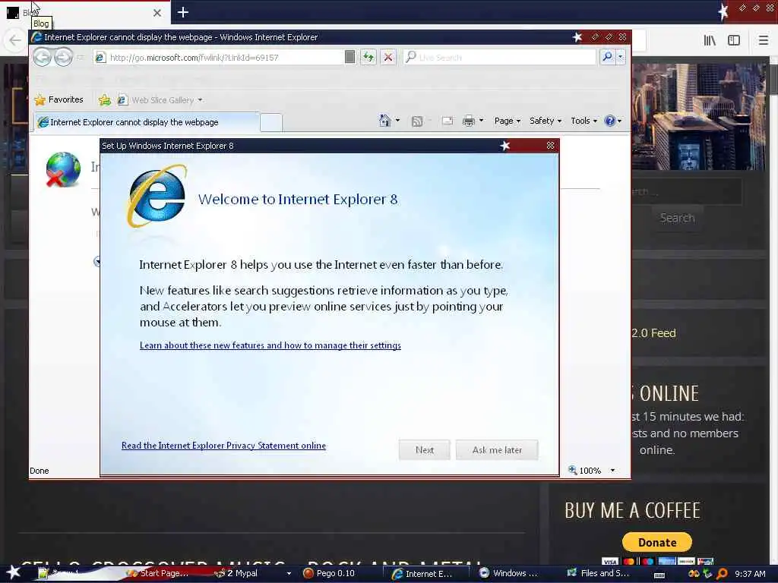Open the search provider dropdown arrow
Image resolution: width=778 pixels, height=583 pixels.
click(x=620, y=57)
